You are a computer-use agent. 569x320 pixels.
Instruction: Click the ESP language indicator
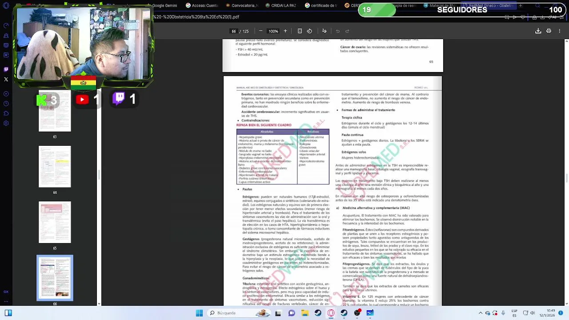(x=514, y=313)
